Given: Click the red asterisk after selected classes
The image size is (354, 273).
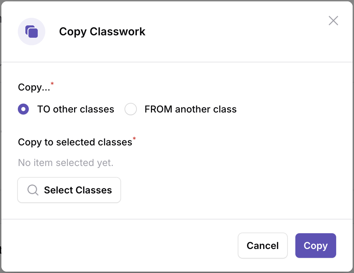Looking at the screenshot, I should click(134, 139).
